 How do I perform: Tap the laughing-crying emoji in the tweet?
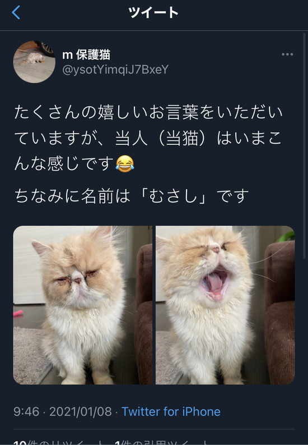point(125,163)
